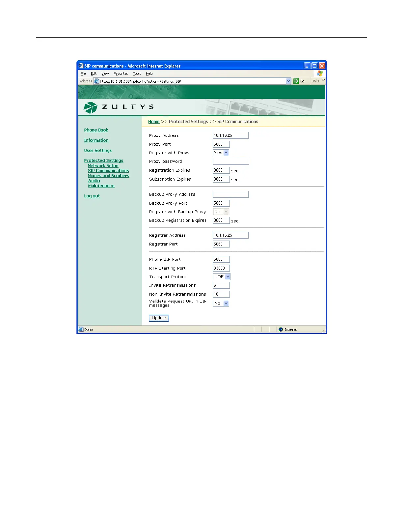
Task: Click the RTP Starting Port field
Action: coord(221,268)
